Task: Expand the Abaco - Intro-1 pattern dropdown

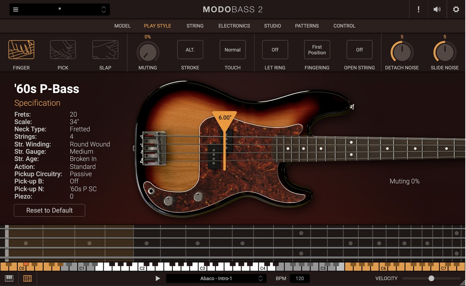Action: (260, 278)
